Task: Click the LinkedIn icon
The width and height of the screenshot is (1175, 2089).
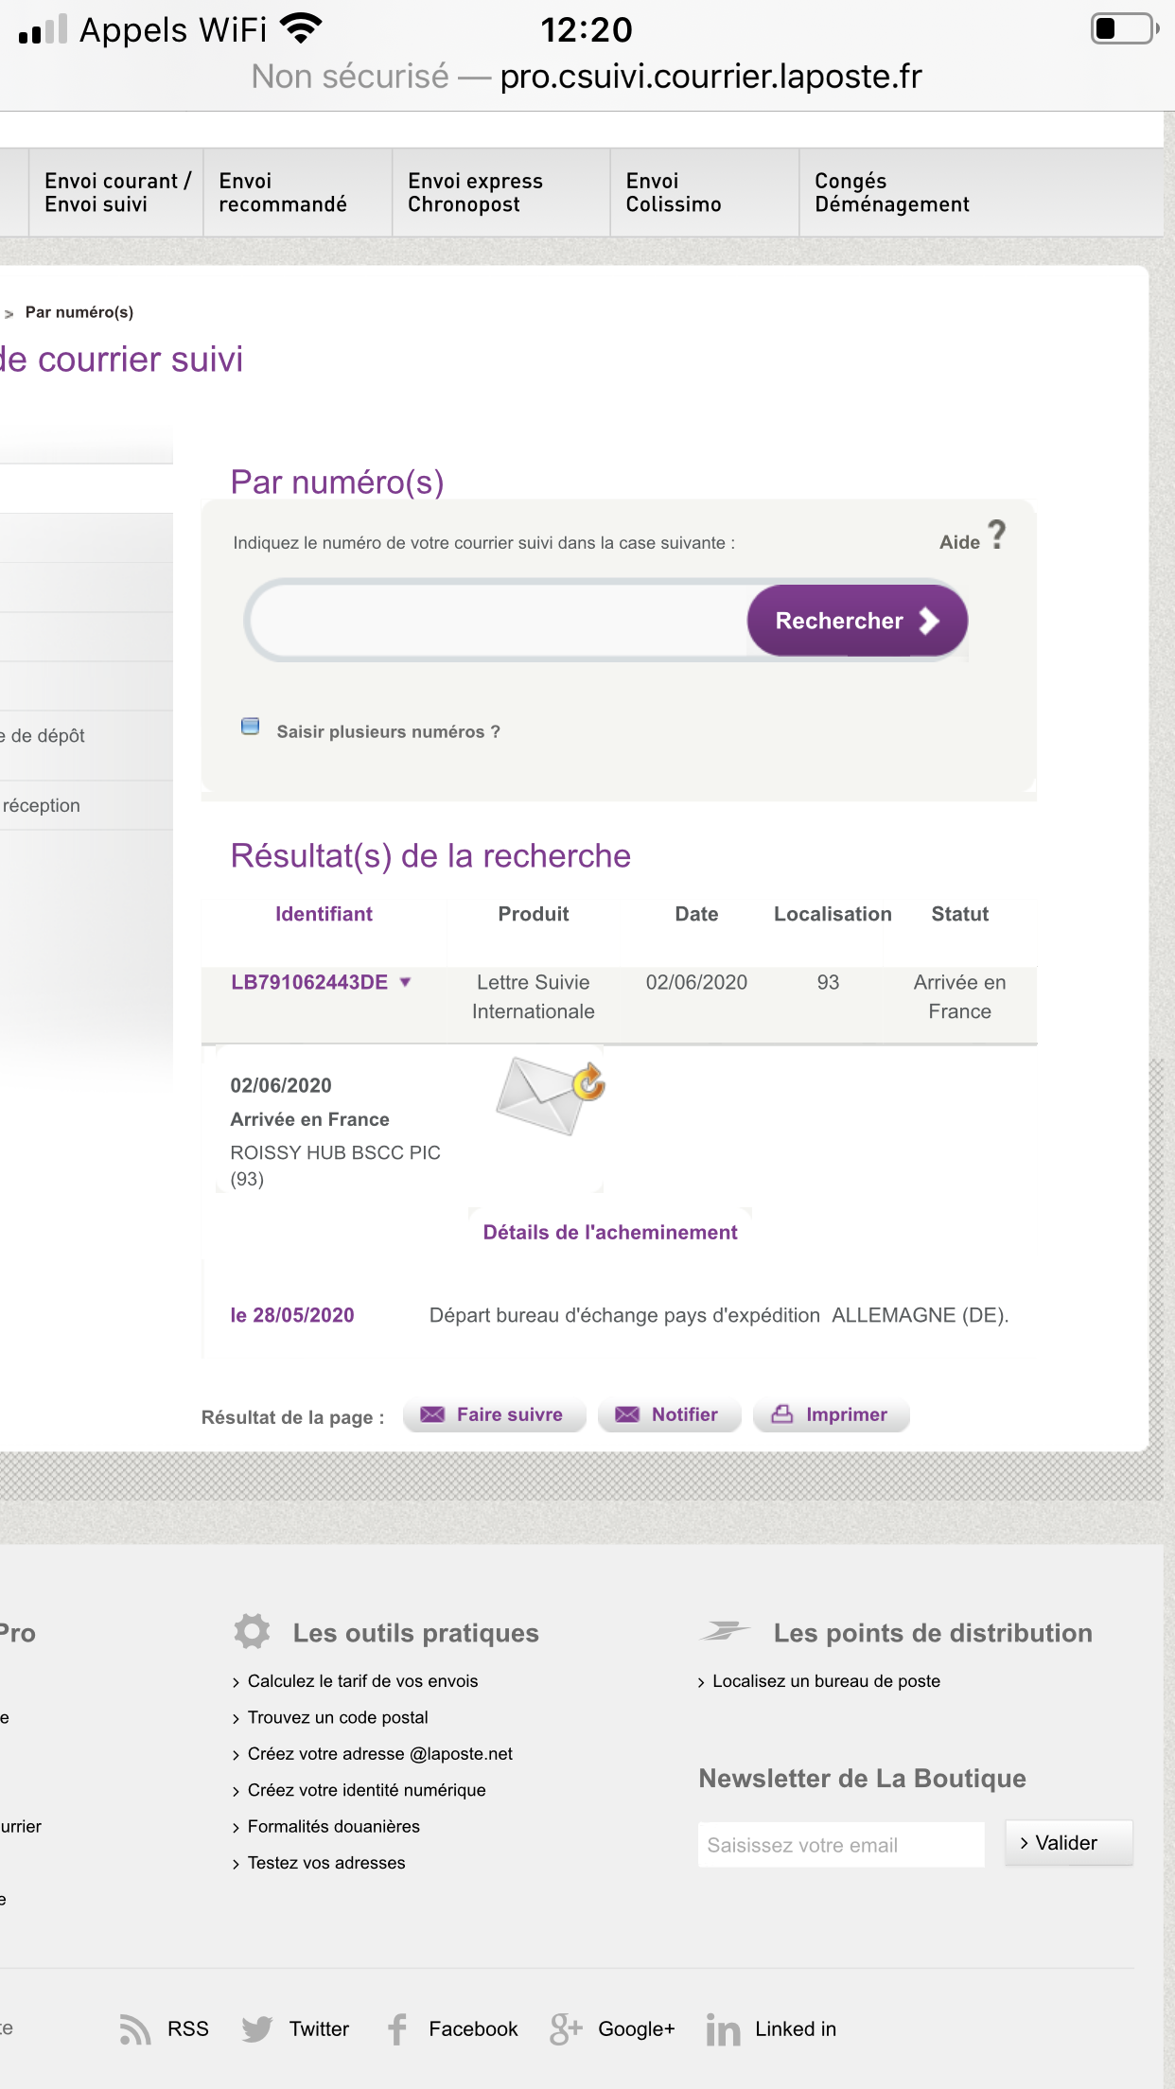Action: (724, 2029)
